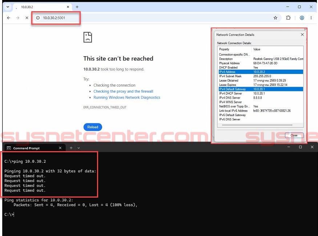Screen dimensions: 318x236
Task: Click the browser back arrow
Action: coord(8,18)
